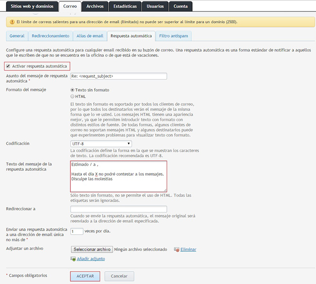Click the red Eliminar delete icon

pyautogui.click(x=176, y=249)
